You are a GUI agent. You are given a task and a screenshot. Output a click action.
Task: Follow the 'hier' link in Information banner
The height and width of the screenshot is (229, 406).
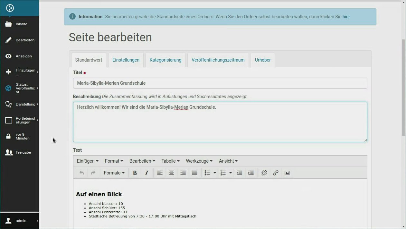tap(346, 17)
